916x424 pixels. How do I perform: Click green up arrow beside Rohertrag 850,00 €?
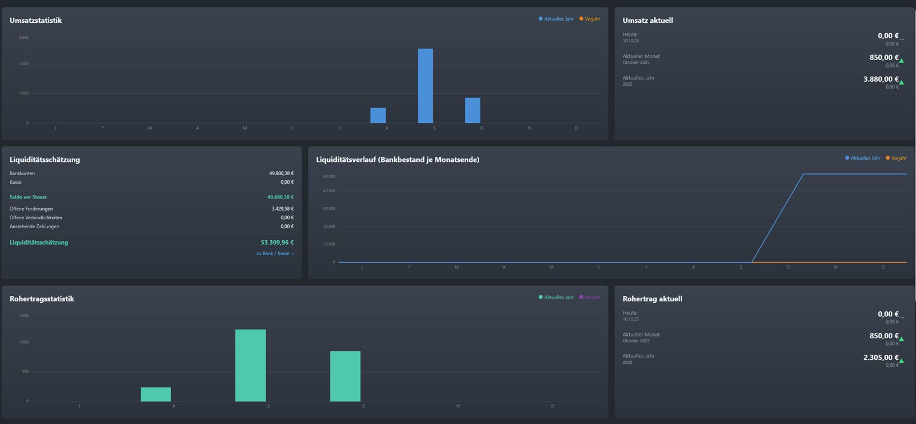tap(902, 339)
